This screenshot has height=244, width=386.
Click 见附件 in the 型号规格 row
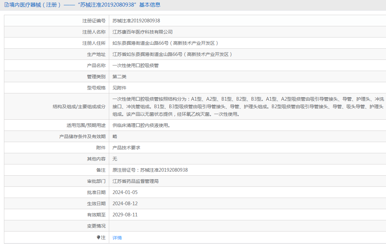coord(119,88)
